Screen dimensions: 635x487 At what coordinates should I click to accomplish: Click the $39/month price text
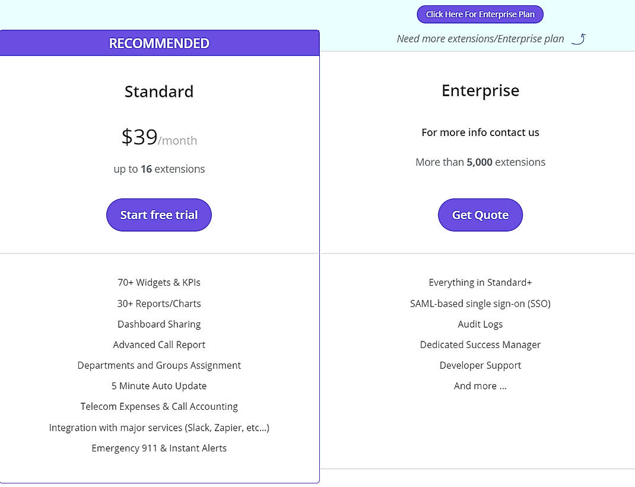[x=158, y=137]
